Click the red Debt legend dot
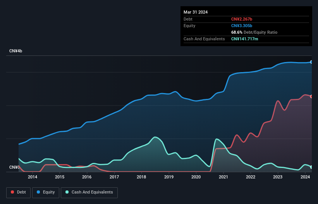318x204 pixels. pos(12,192)
